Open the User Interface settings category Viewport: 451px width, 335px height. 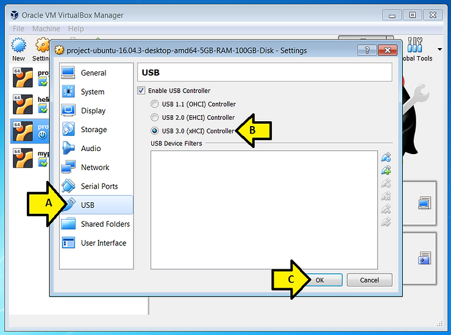click(x=96, y=243)
